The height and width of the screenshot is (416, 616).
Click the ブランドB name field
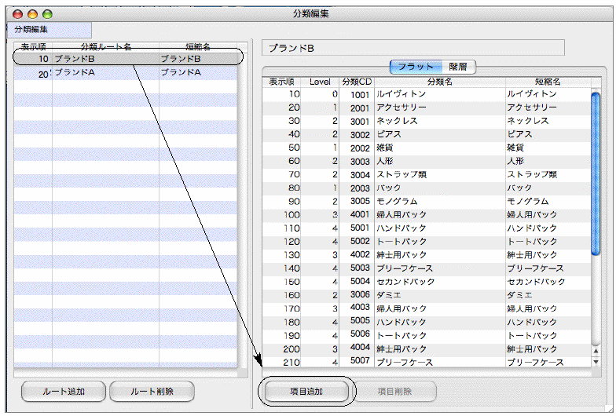tap(413, 48)
